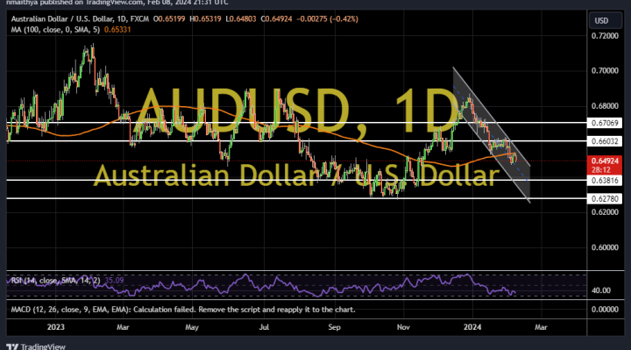Click the 0.72000 price scale label
The width and height of the screenshot is (631, 350).
(605, 36)
